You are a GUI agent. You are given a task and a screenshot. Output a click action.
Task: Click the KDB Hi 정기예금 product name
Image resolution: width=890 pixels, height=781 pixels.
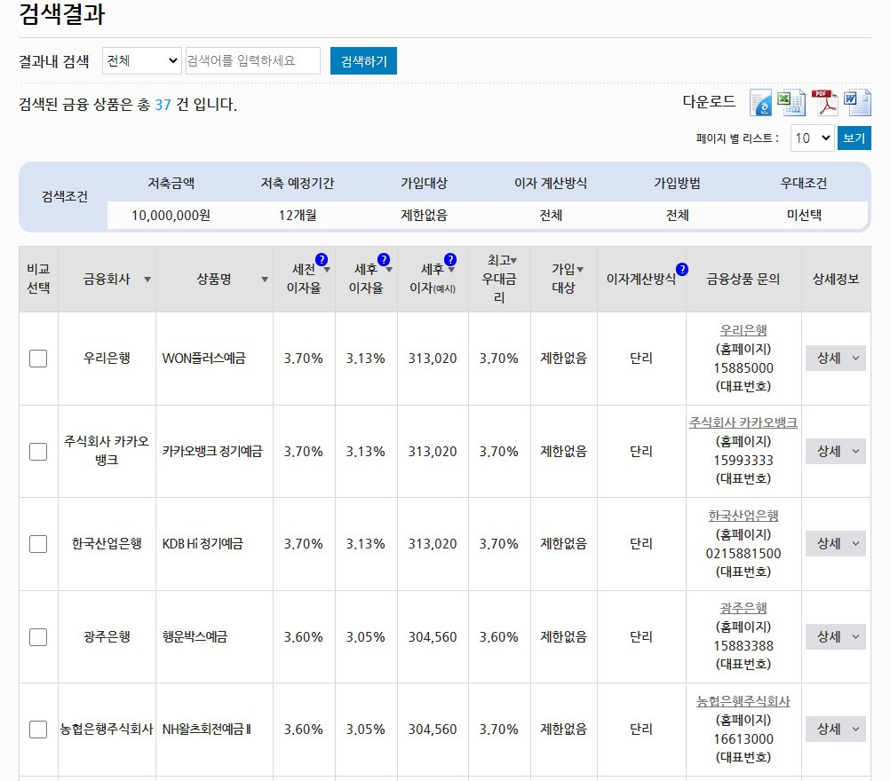click(x=203, y=544)
